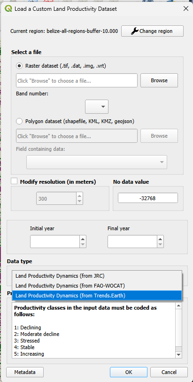
Task: Browse for a raster dataset file
Action: point(159,80)
